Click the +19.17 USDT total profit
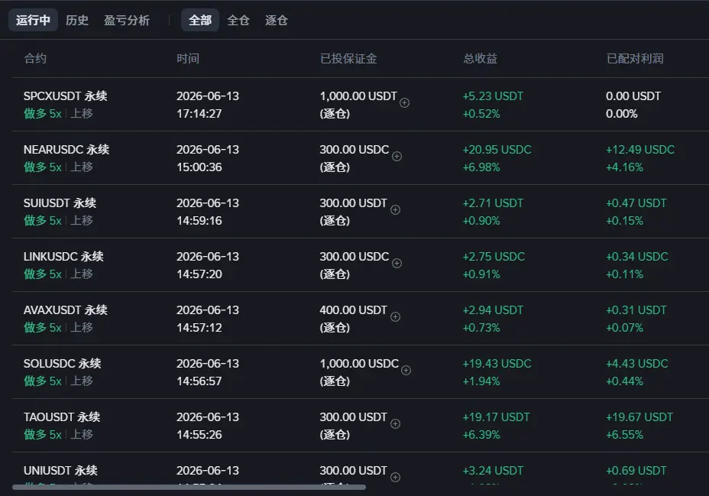709x496 pixels. pyautogui.click(x=496, y=417)
